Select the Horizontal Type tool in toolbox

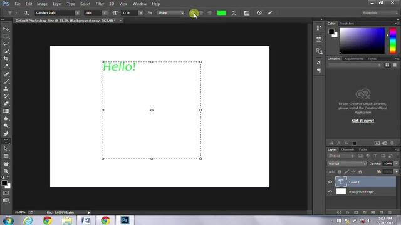point(6,141)
